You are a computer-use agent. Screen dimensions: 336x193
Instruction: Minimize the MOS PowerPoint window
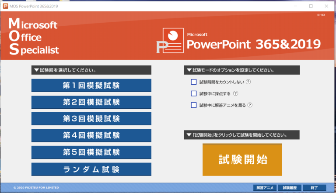point(295,6)
